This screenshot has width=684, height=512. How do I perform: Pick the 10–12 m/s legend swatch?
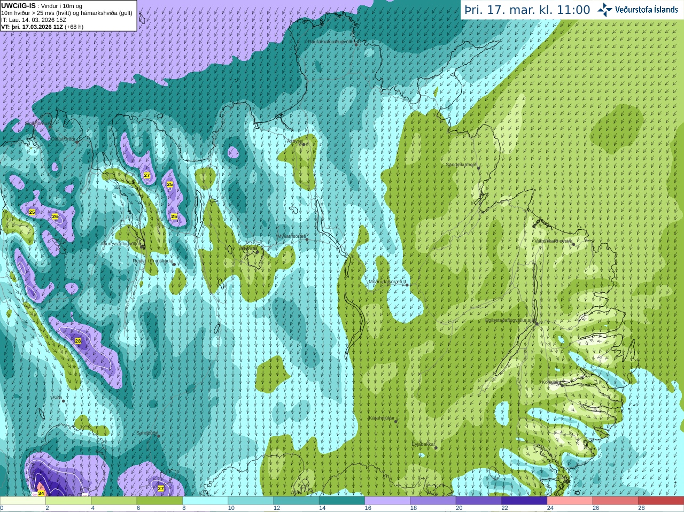(251, 501)
